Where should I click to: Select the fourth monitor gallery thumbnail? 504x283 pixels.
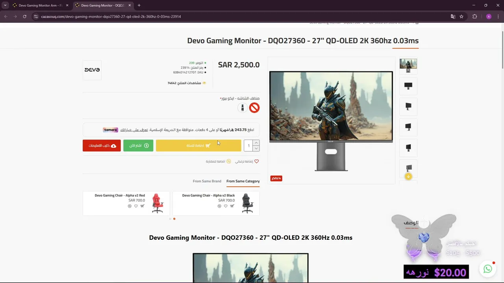tap(408, 127)
